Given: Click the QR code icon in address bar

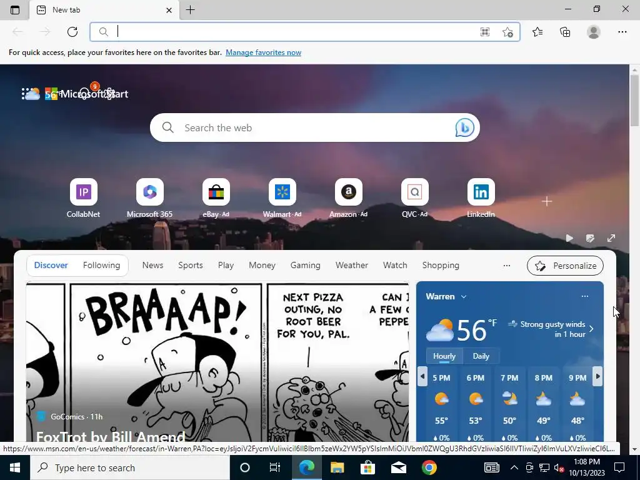Looking at the screenshot, I should [x=484, y=32].
